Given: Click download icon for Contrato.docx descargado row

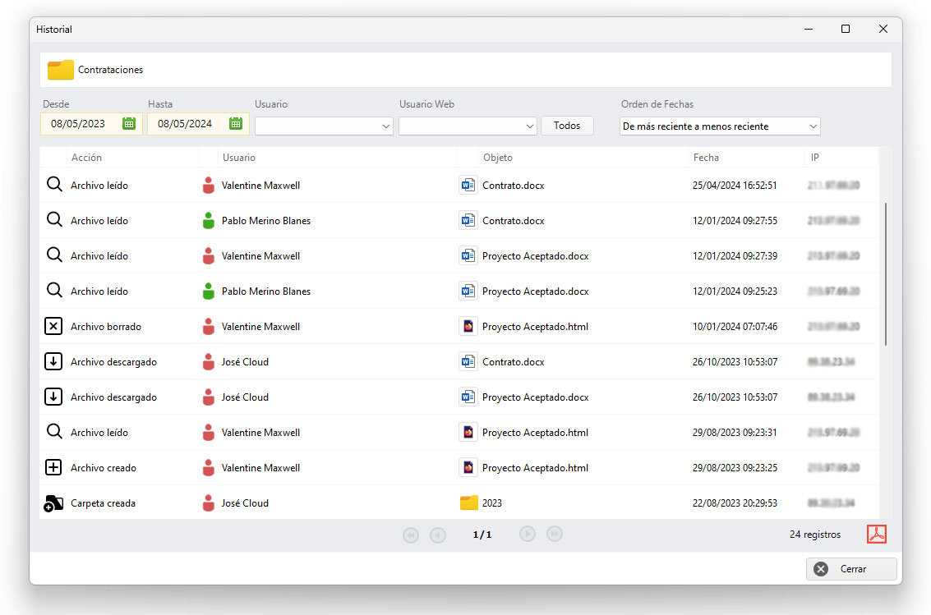Looking at the screenshot, I should coord(53,361).
